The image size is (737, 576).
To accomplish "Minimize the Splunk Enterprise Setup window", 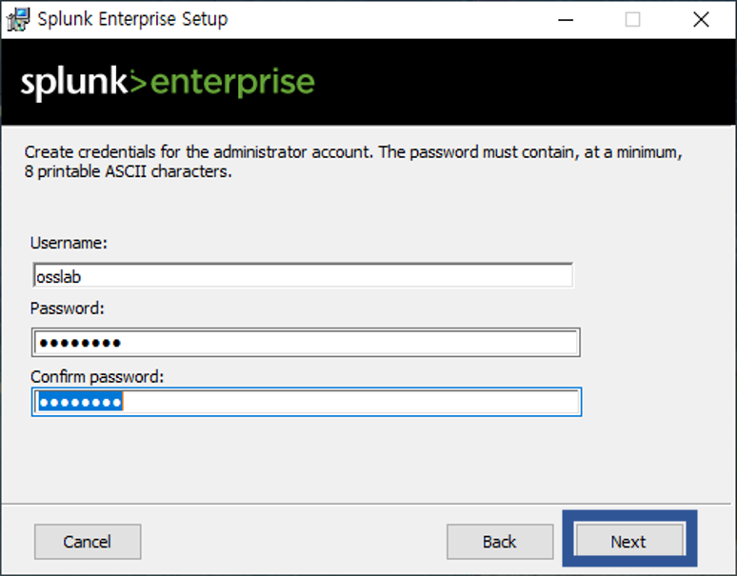I will coord(566,20).
